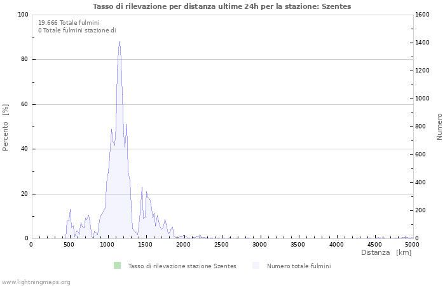Screen dimensions: 445x286
Task: Click the 80 label on percent axis
Action: (x=25, y=59)
